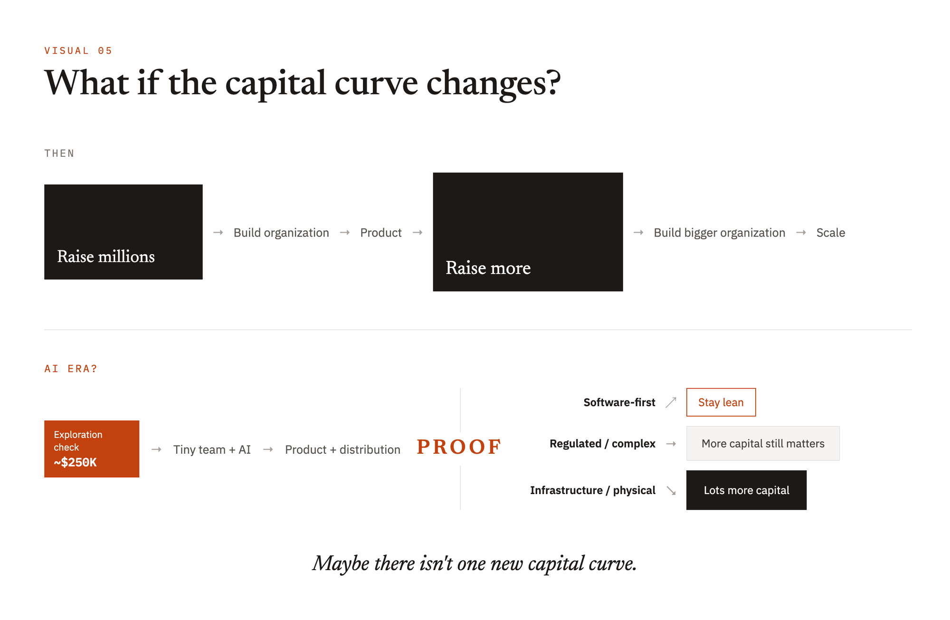Click the orange PROOF text

click(459, 447)
